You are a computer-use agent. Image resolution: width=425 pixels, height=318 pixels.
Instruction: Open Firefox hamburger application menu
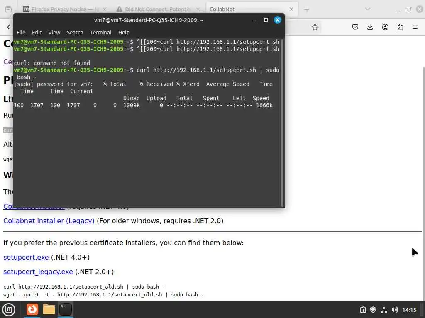click(x=415, y=27)
